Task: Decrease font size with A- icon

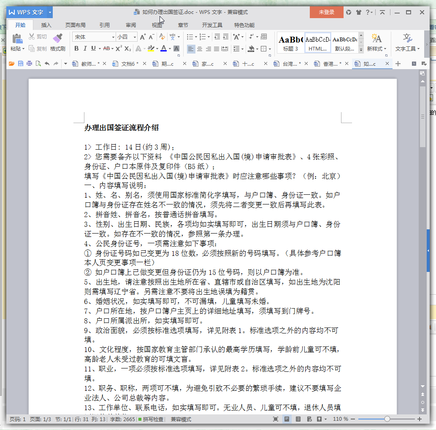Action: click(x=151, y=37)
